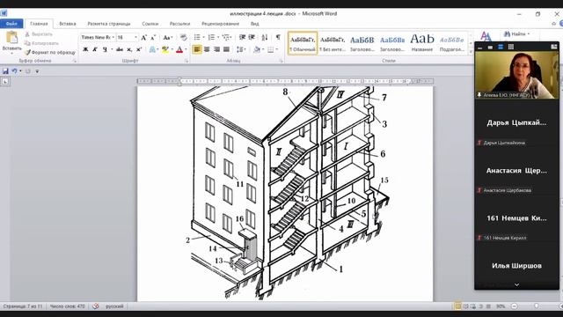Apply the Обычный style
Image resolution: width=563 pixels, height=317 pixels.
303,43
